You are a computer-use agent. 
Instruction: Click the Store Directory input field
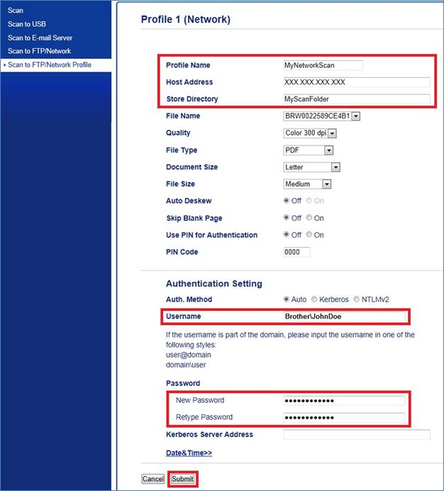click(356, 99)
